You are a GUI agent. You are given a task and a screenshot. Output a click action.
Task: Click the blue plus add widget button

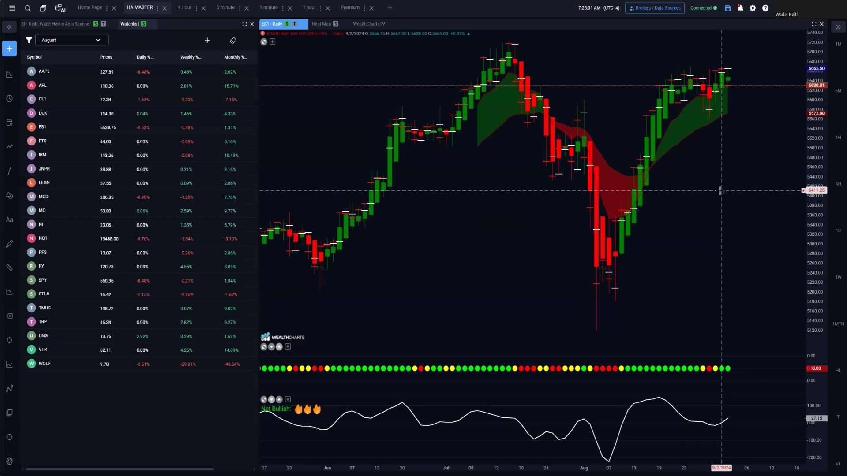click(9, 48)
